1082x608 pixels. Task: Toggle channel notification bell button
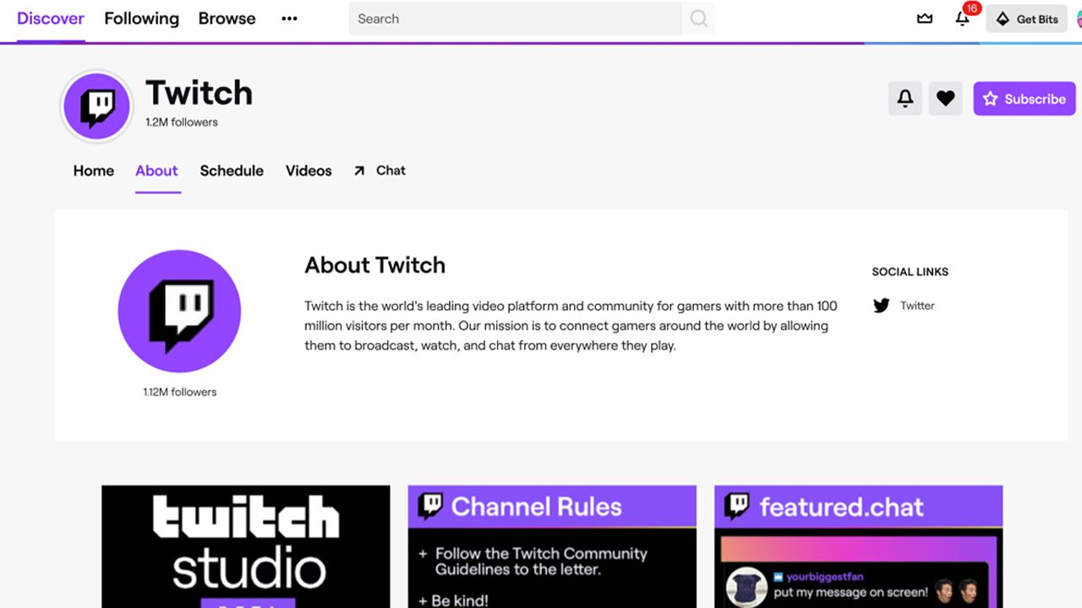(905, 99)
